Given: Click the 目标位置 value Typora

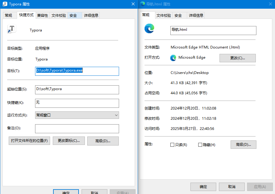Looking at the screenshot, I should (x=41, y=59).
